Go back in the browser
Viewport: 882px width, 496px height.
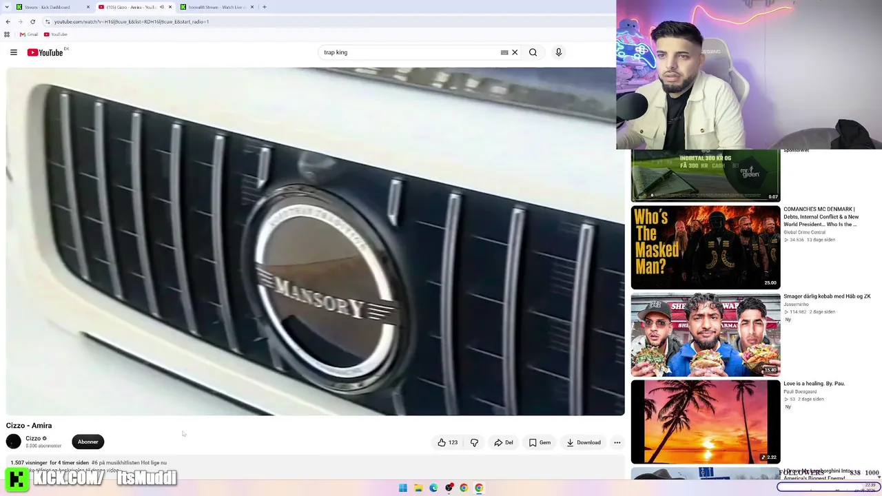(8, 21)
